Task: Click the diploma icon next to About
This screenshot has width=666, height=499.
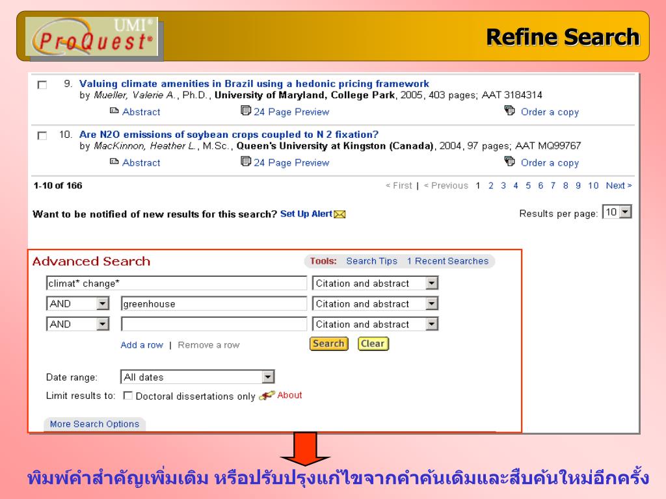Action: (267, 396)
